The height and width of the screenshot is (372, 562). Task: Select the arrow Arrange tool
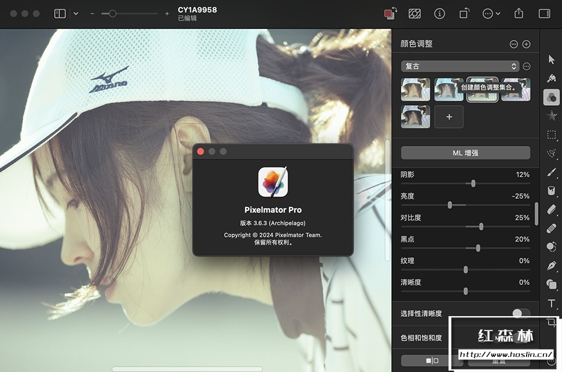(551, 59)
